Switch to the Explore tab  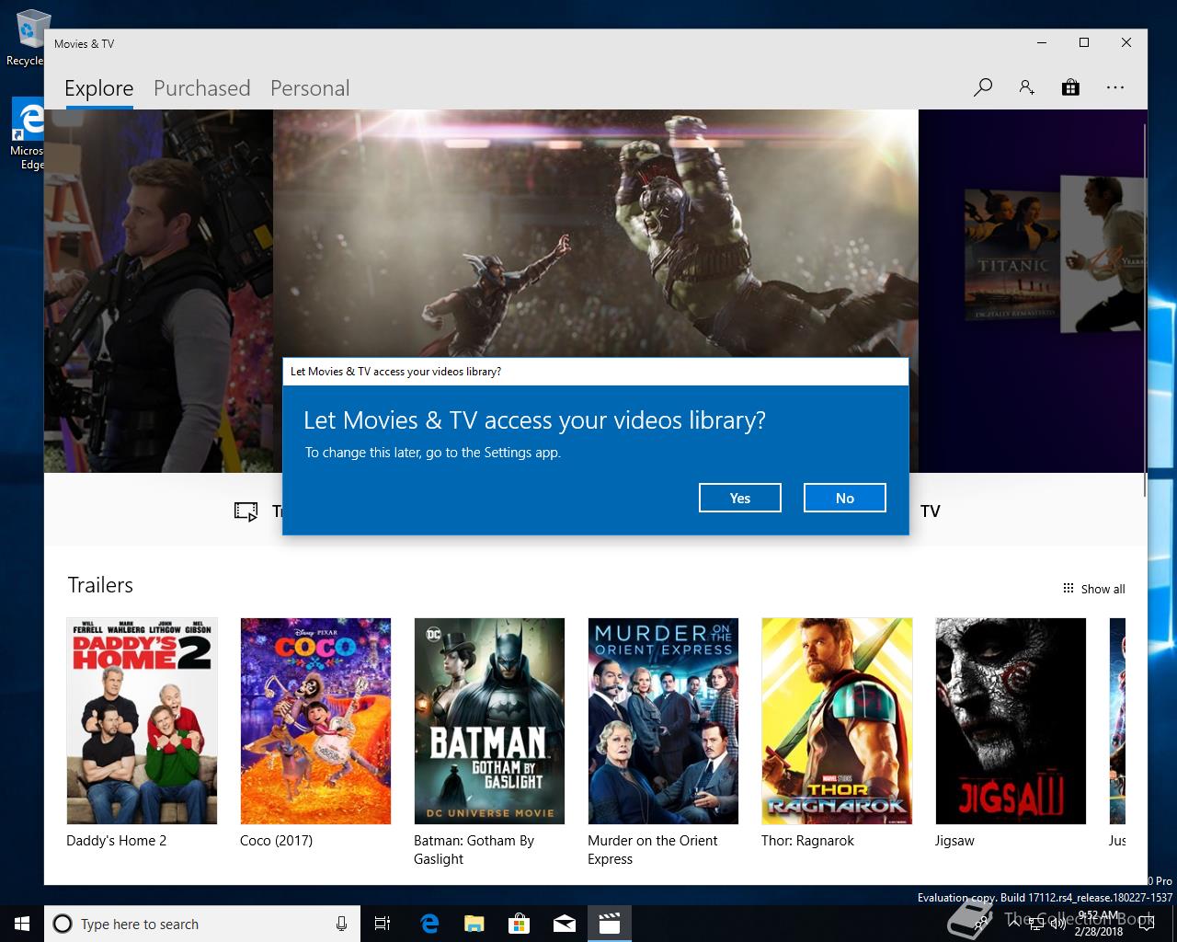pyautogui.click(x=99, y=88)
